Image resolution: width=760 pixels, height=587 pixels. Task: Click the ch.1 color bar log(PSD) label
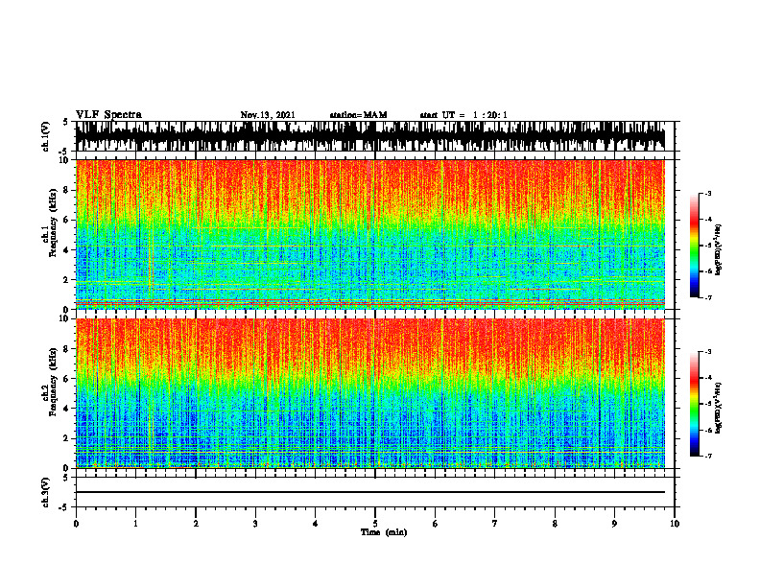[719, 250]
